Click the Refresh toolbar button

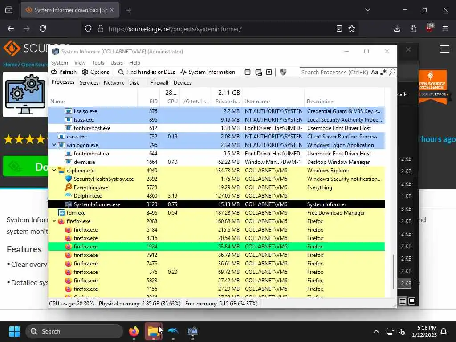pos(64,72)
